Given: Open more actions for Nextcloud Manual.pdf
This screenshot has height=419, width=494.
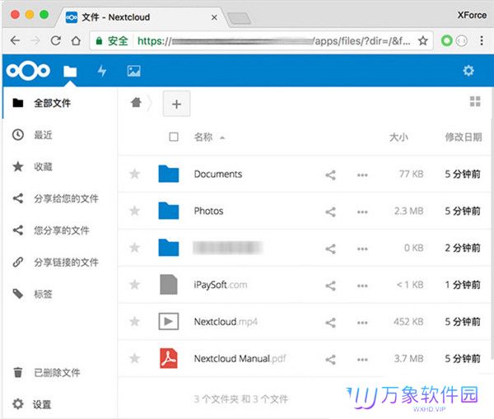Looking at the screenshot, I should click(x=362, y=360).
